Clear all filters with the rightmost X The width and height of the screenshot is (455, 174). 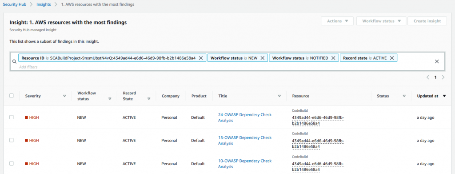pyautogui.click(x=437, y=61)
